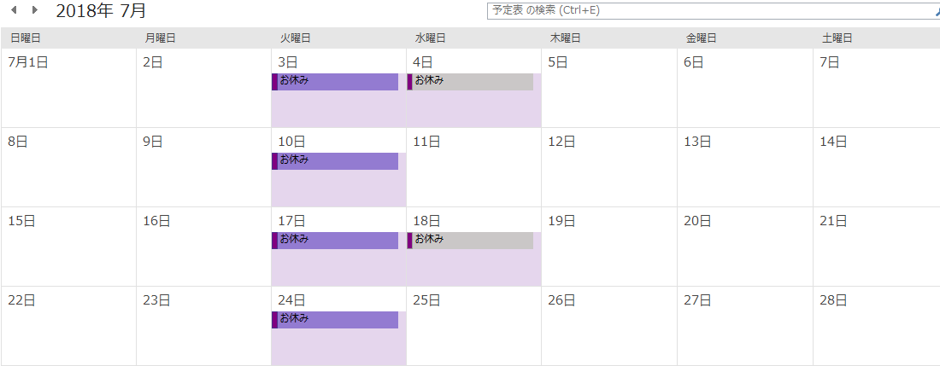This screenshot has height=366, width=940.
Task: Select the 16日 Monday cell
Action: point(204,247)
